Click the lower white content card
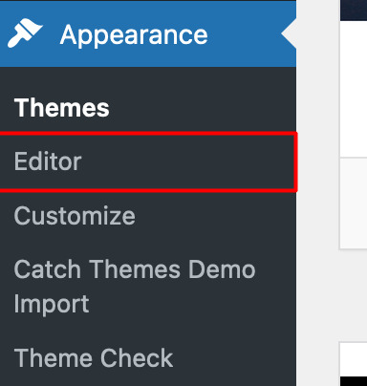Screen dimensions: 367x386 coord(354,359)
